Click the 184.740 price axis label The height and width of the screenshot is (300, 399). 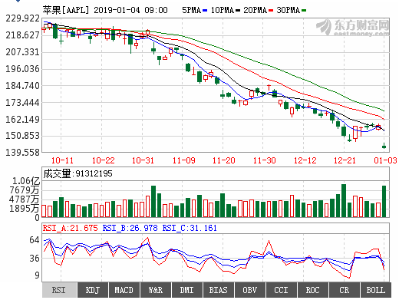click(x=23, y=86)
